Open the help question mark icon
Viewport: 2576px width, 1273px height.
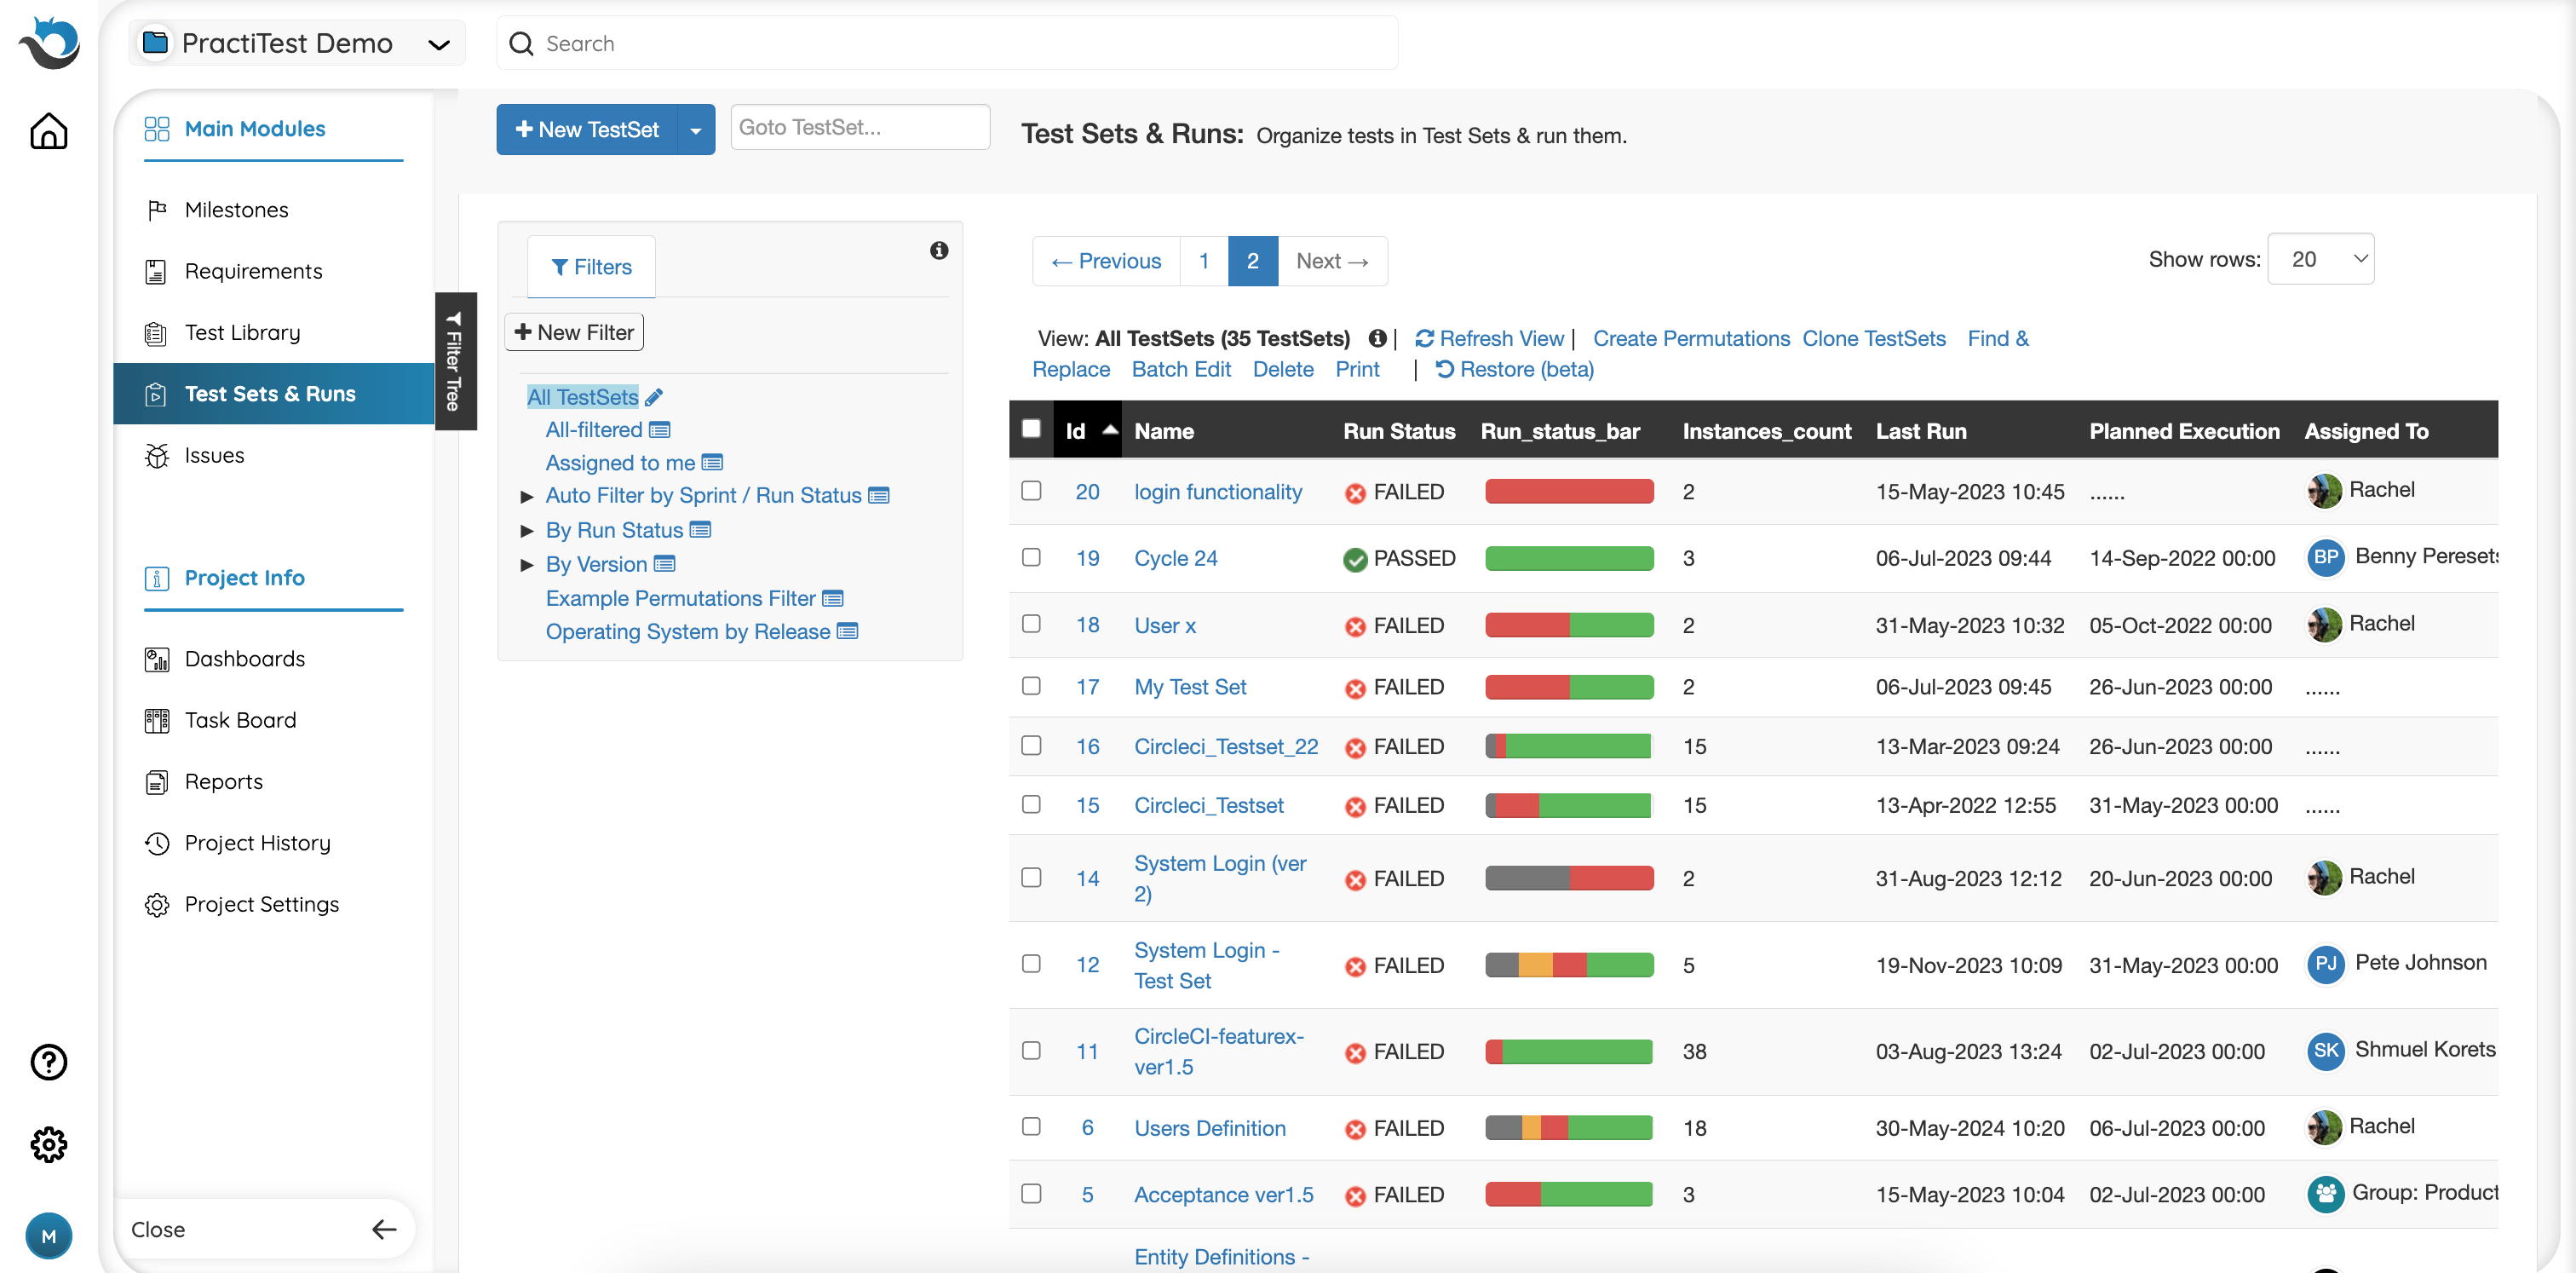(48, 1062)
